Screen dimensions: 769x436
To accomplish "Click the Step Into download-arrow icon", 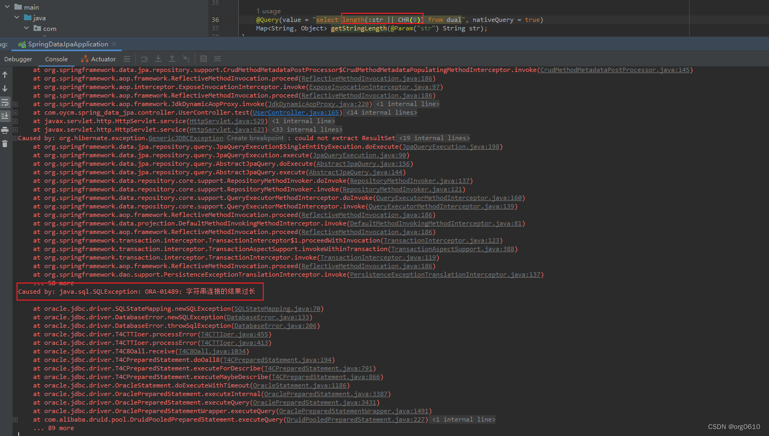I will coord(158,59).
